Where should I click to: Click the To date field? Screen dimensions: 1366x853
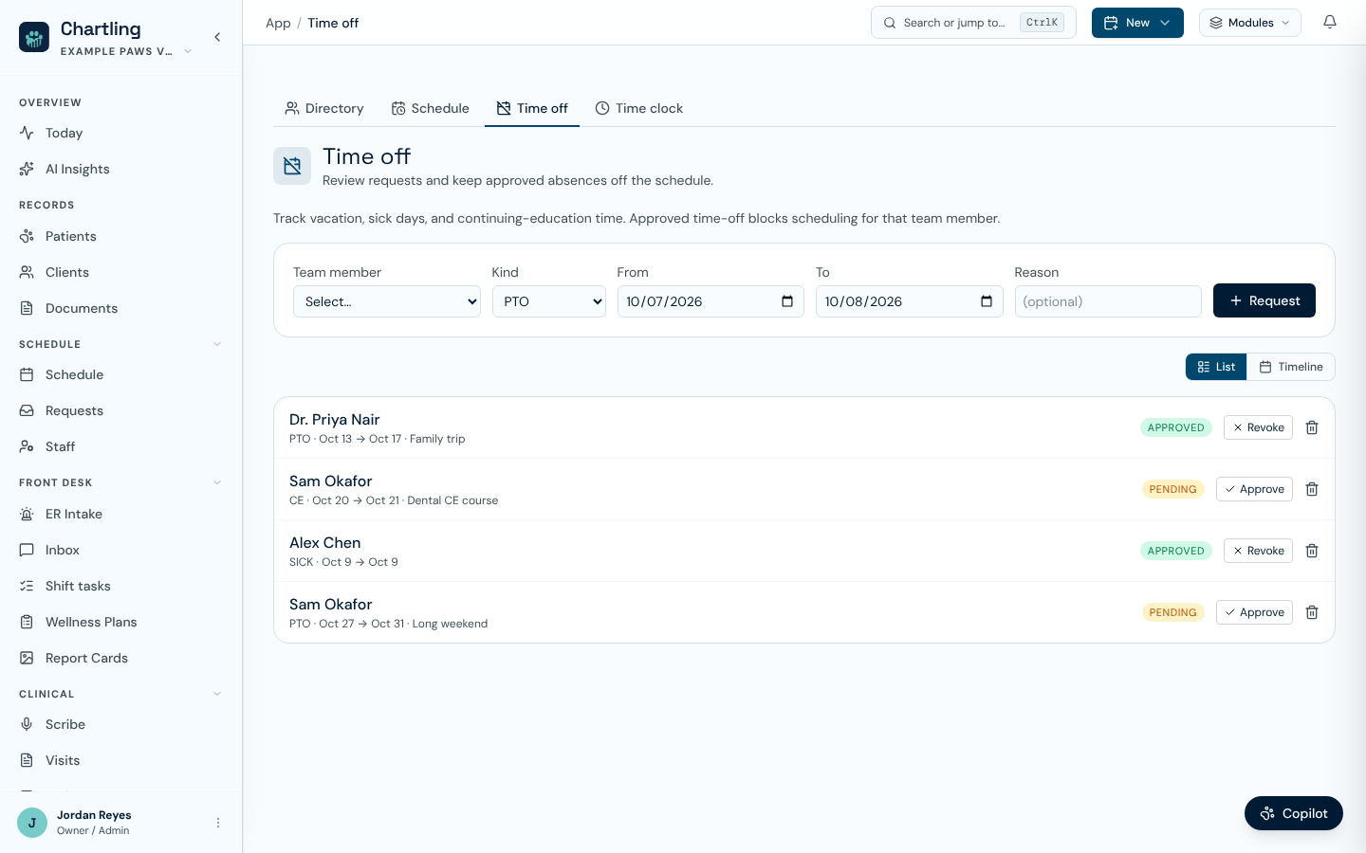click(x=910, y=301)
